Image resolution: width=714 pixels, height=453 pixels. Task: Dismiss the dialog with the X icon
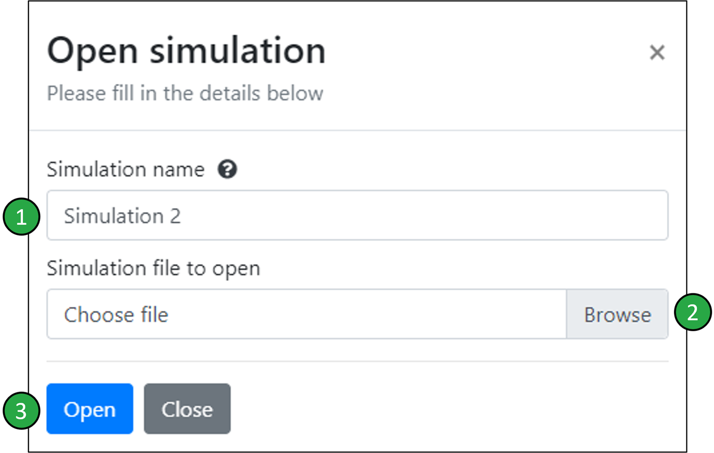point(657,52)
